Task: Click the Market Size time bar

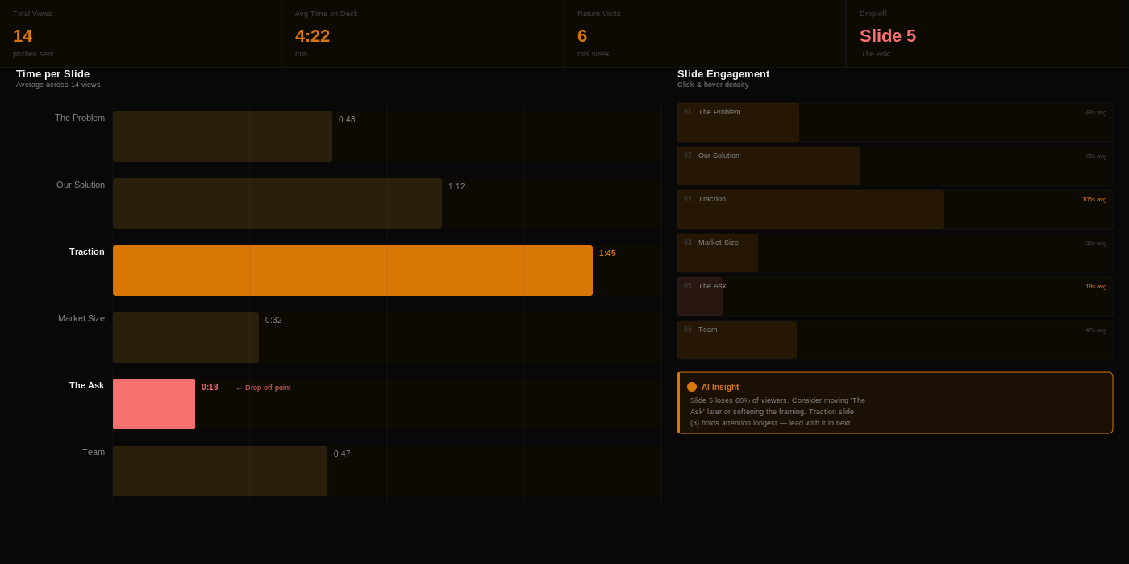Action: click(x=185, y=337)
